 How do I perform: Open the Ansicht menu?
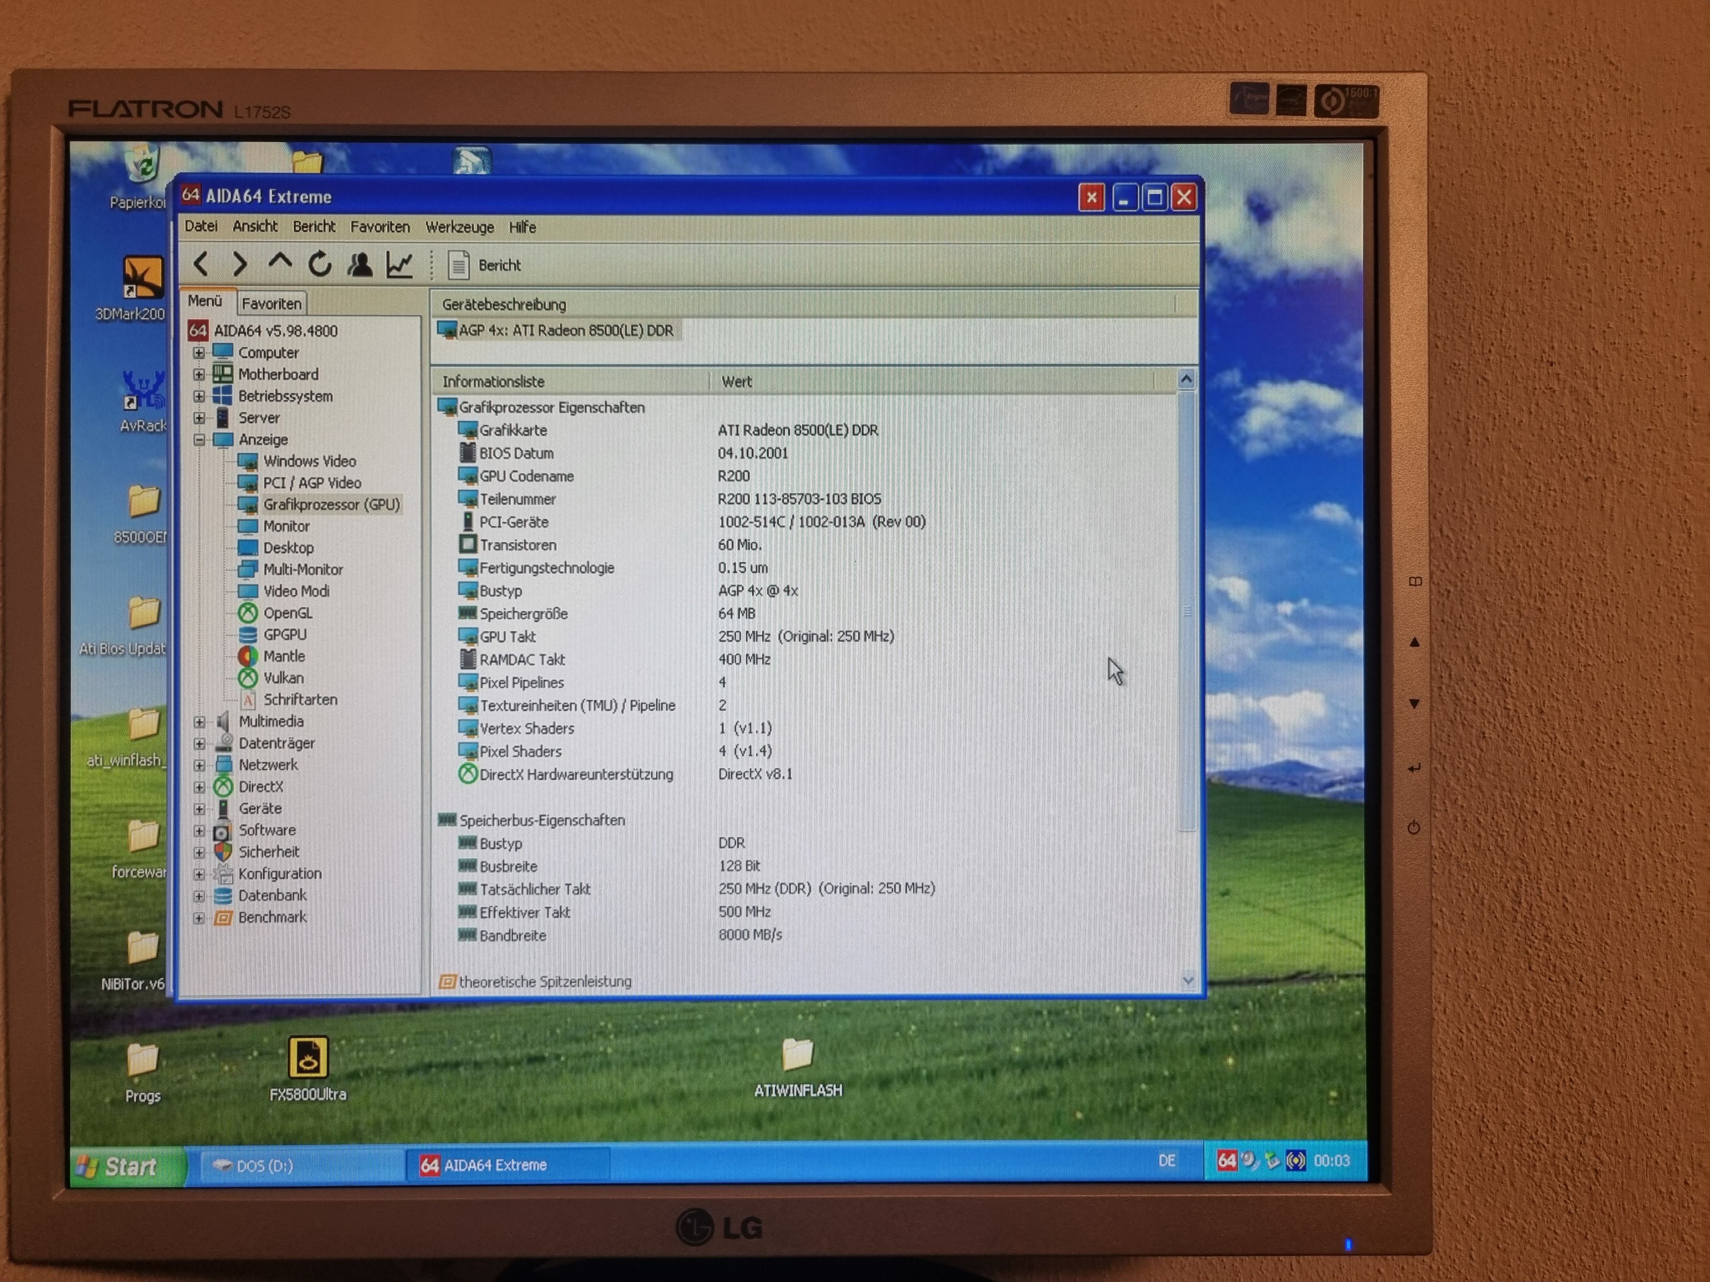click(255, 226)
